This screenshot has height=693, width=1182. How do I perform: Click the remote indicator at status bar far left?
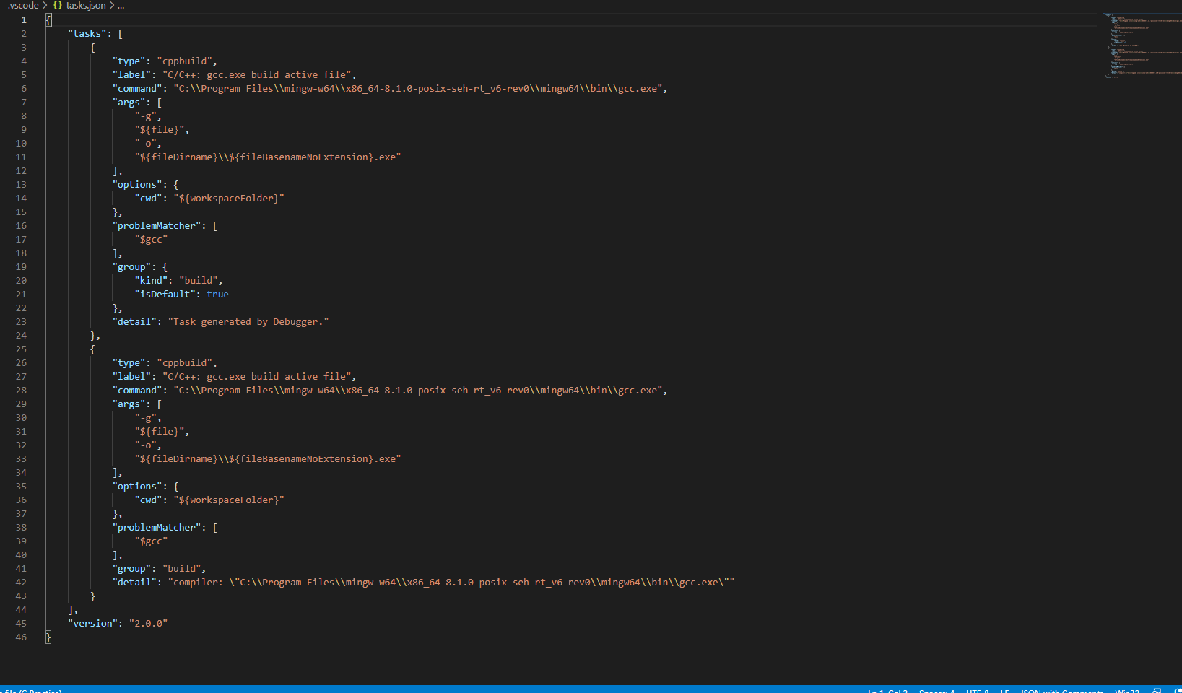click(x=6, y=689)
